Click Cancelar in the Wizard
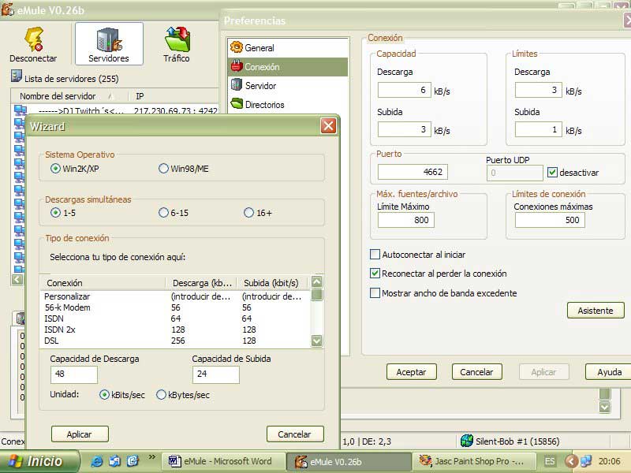 pyautogui.click(x=295, y=434)
